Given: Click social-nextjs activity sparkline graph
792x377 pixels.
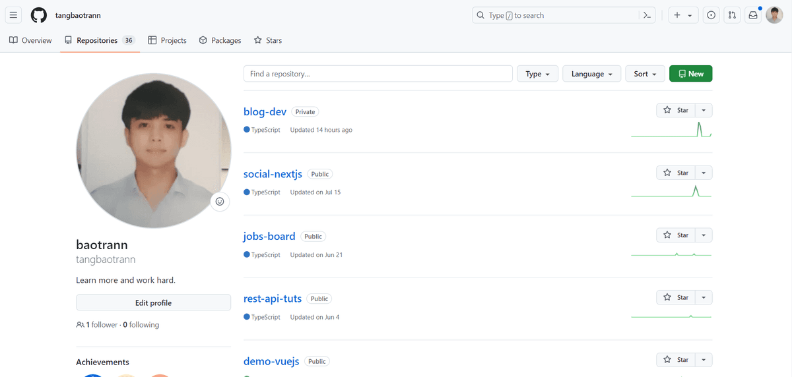Looking at the screenshot, I should coord(671,191).
